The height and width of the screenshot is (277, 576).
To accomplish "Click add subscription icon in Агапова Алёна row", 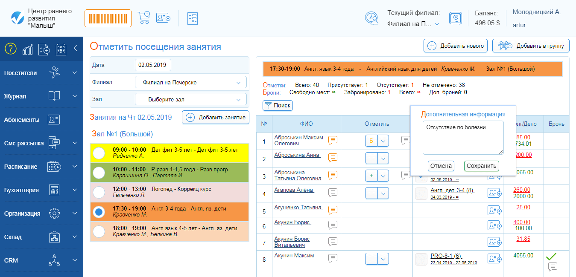I will pyautogui.click(x=494, y=193).
